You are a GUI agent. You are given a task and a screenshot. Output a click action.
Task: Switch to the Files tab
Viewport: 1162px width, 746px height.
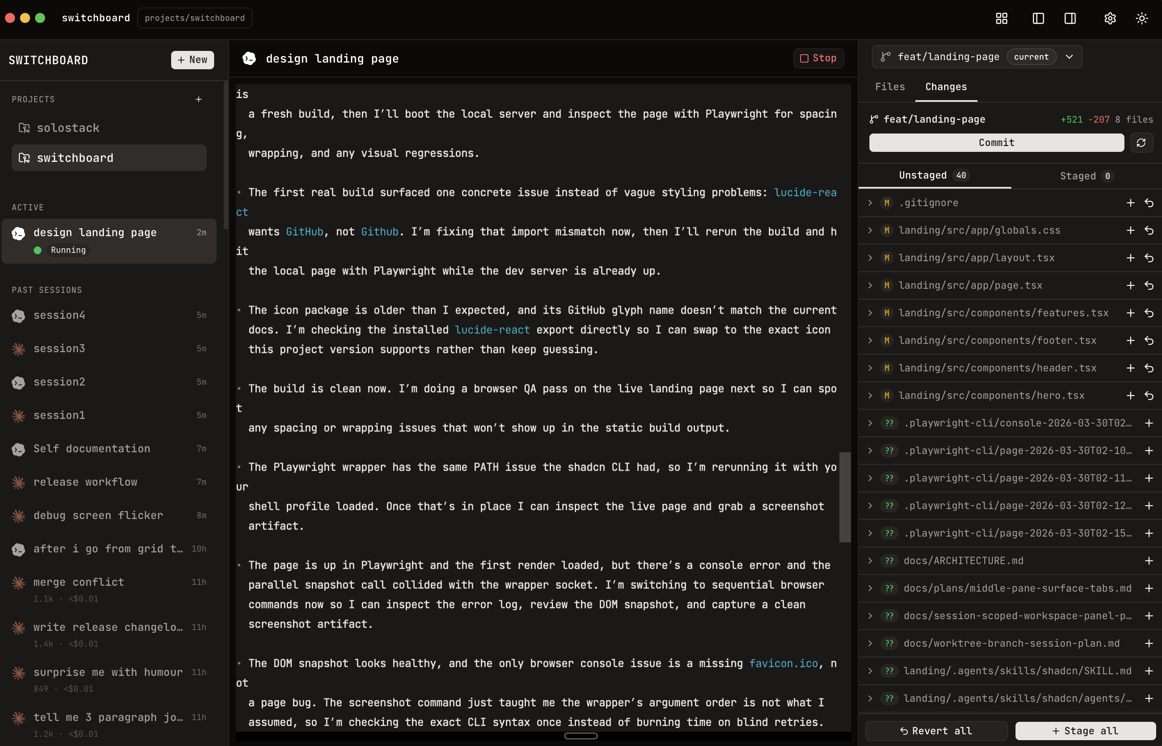point(890,87)
